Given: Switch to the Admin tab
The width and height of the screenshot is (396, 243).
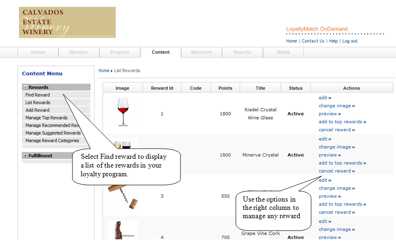Looking at the screenshot, I should [38, 52].
